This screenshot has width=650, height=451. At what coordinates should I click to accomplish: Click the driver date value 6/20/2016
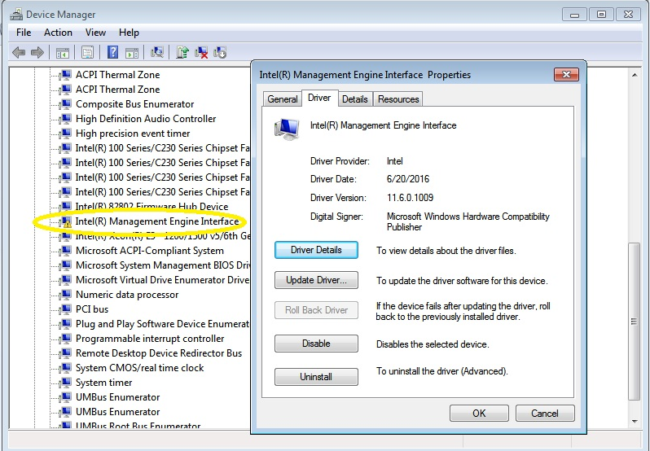click(408, 179)
